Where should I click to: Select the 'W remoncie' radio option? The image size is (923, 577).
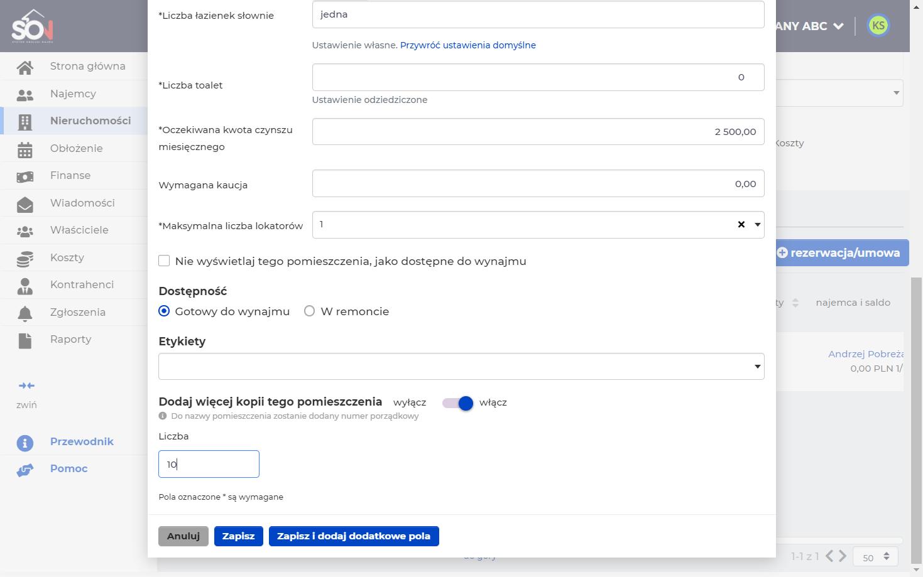(309, 311)
